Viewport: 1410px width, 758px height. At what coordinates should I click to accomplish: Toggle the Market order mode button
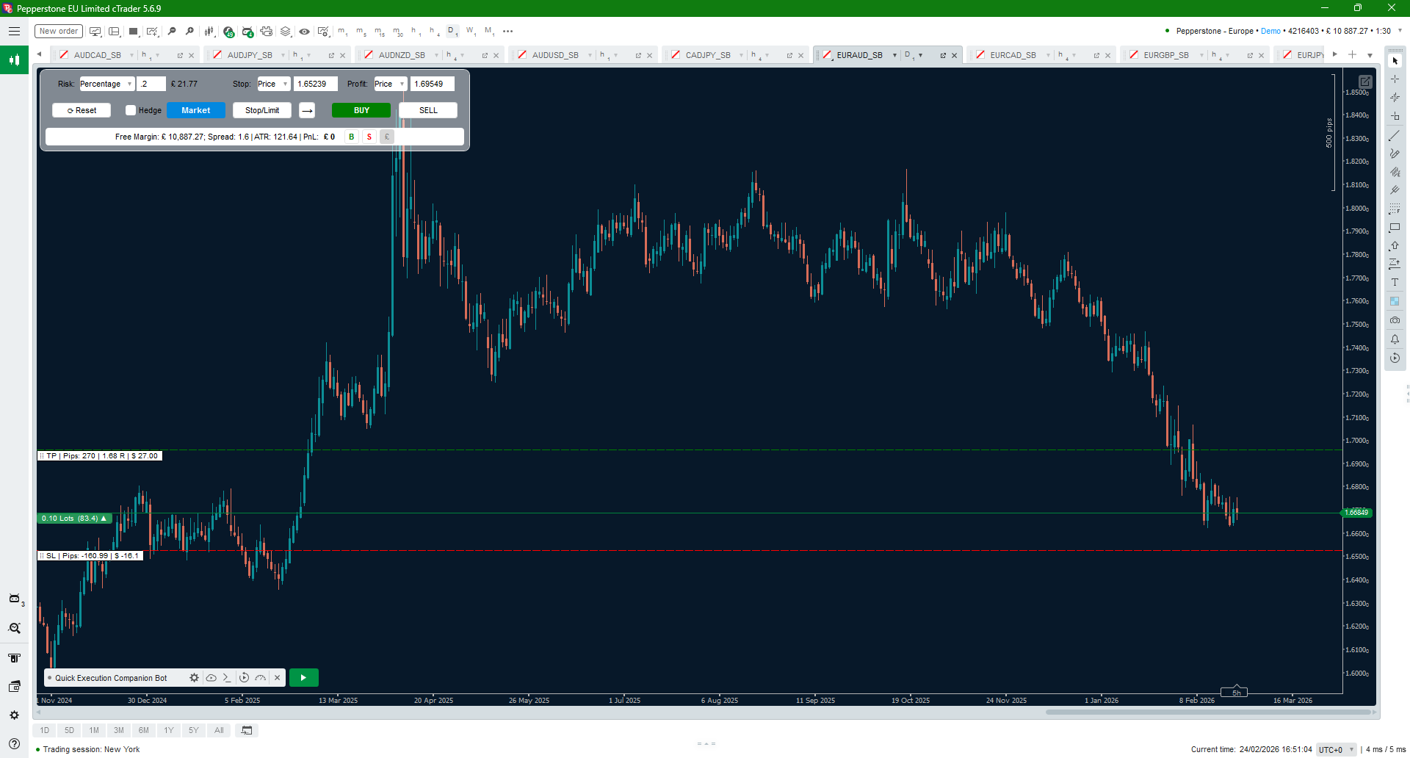coord(195,110)
